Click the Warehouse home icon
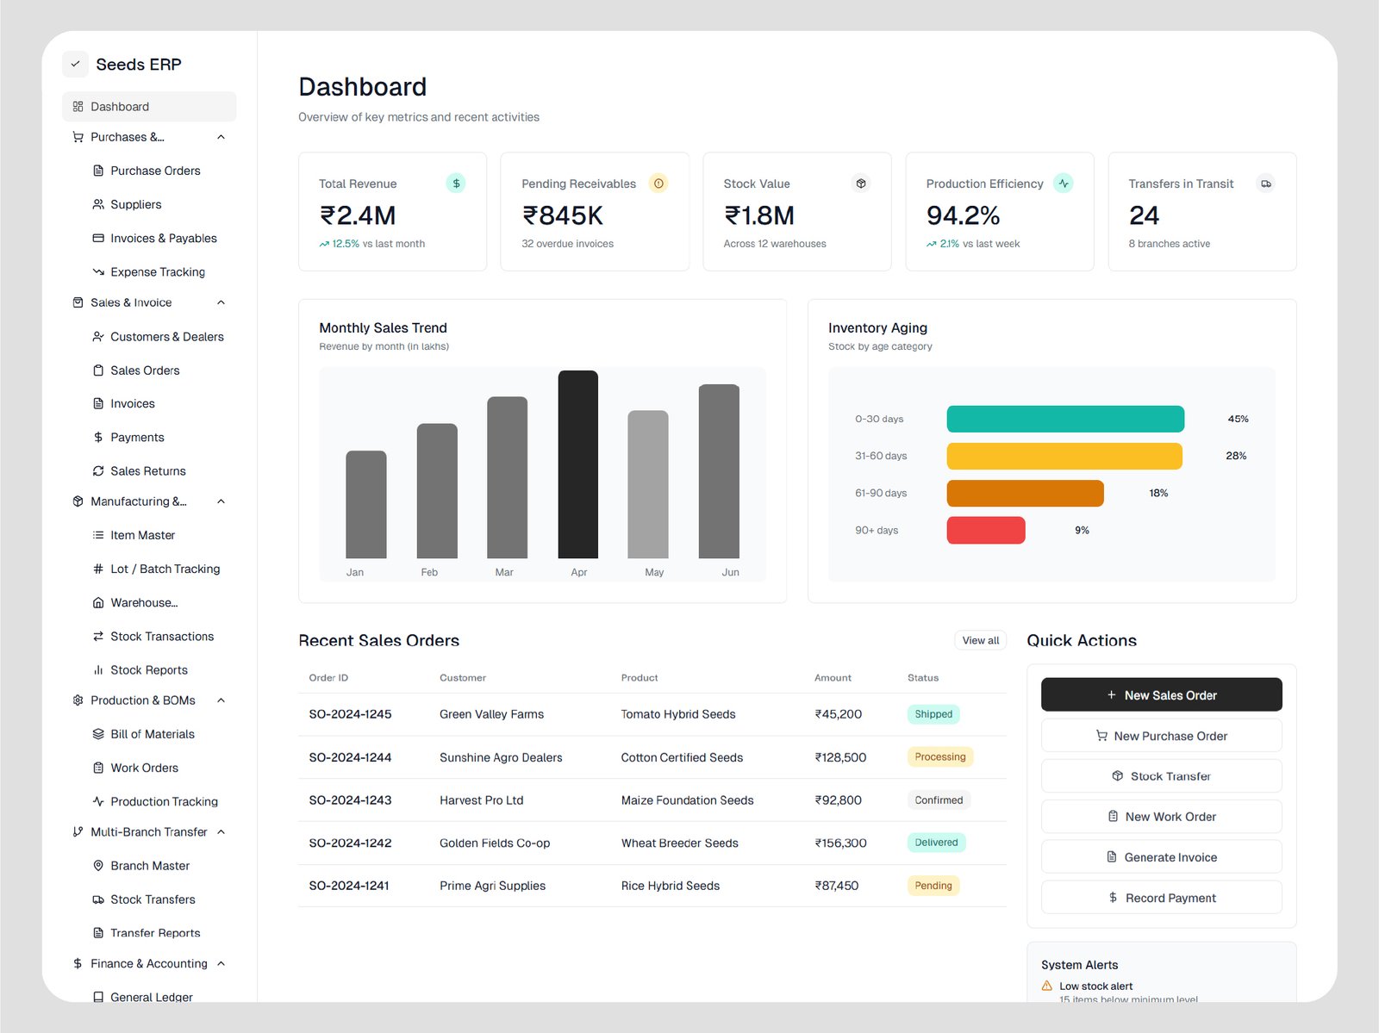The width and height of the screenshot is (1379, 1033). coord(98,602)
